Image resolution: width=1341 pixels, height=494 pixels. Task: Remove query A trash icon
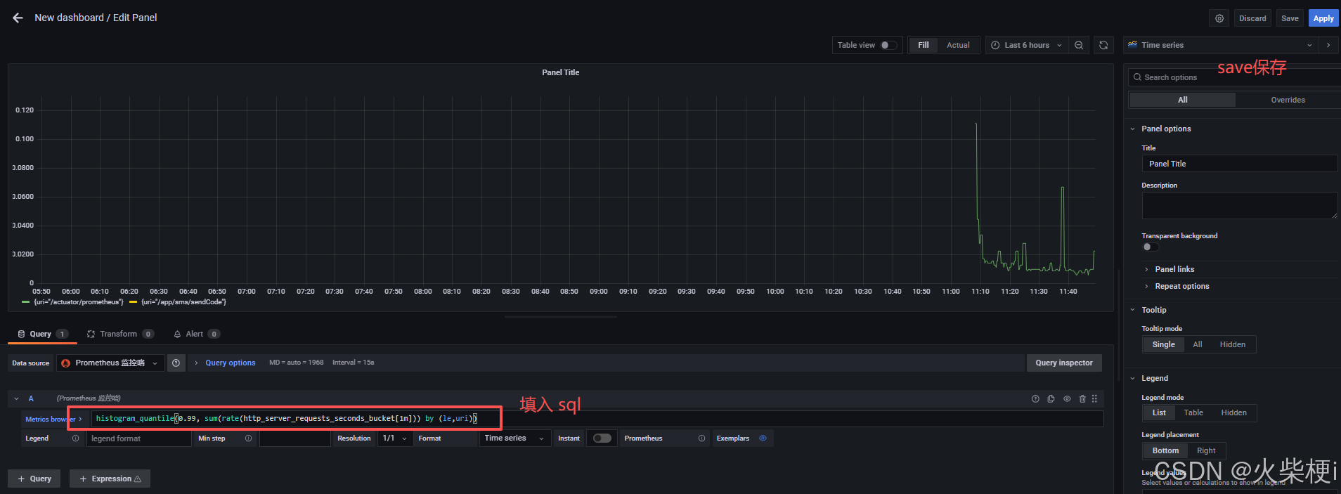click(1082, 398)
